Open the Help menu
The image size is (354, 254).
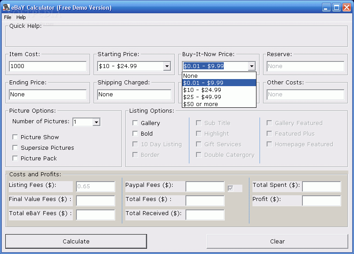[x=21, y=17]
